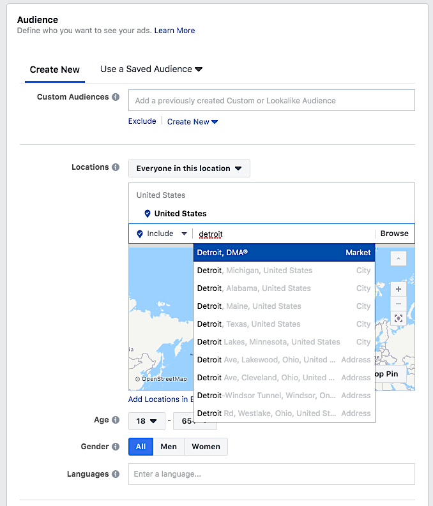433x506 pixels.
Task: Zoom in on the map
Action: point(399,289)
